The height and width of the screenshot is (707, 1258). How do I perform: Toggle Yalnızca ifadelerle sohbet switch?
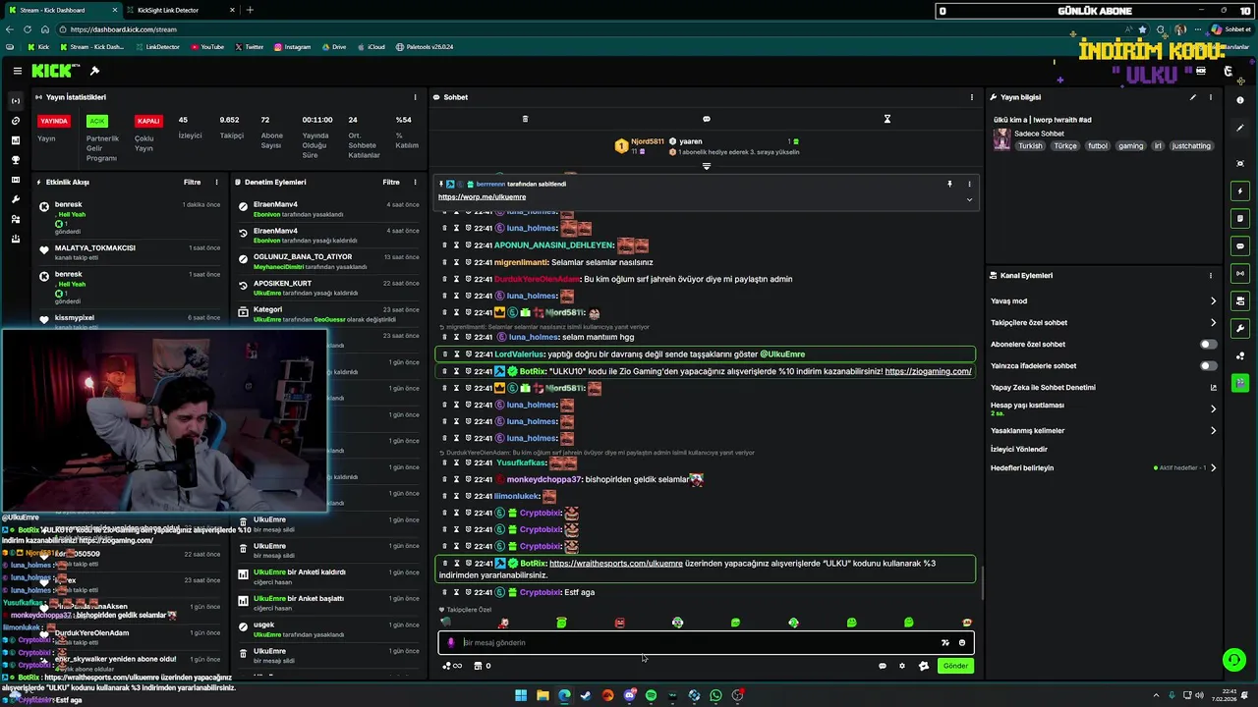click(x=1208, y=366)
